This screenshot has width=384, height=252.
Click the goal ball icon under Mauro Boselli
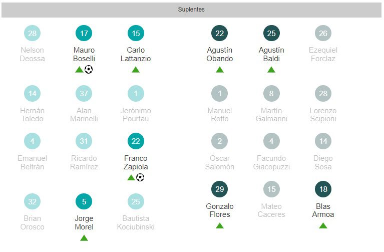(x=89, y=70)
